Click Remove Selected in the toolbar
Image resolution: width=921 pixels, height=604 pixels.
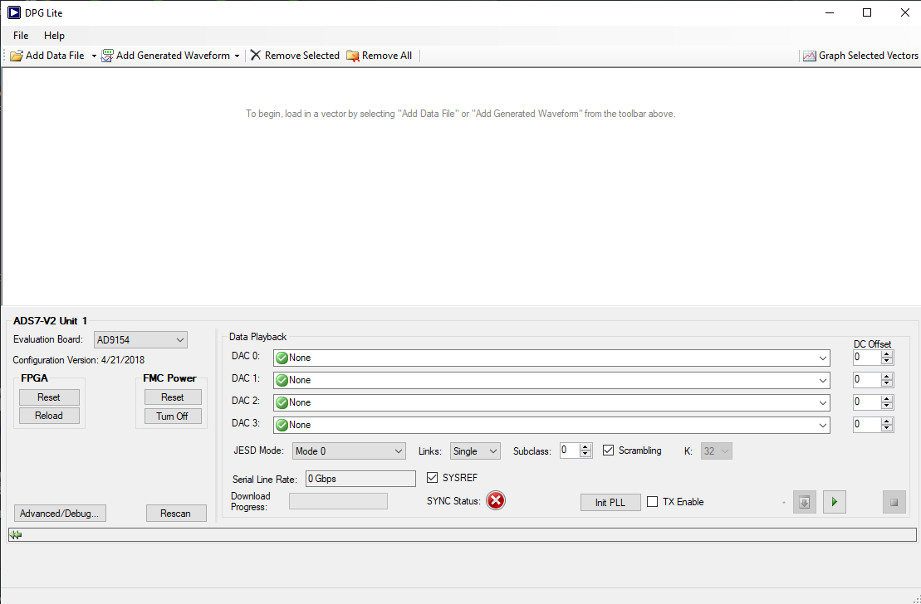pyautogui.click(x=295, y=56)
